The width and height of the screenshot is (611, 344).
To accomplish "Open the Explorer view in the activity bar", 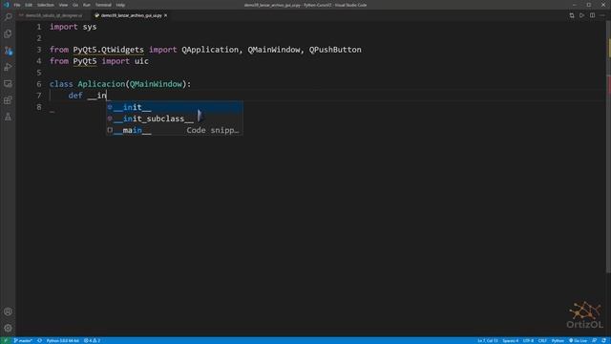I will (x=8, y=34).
